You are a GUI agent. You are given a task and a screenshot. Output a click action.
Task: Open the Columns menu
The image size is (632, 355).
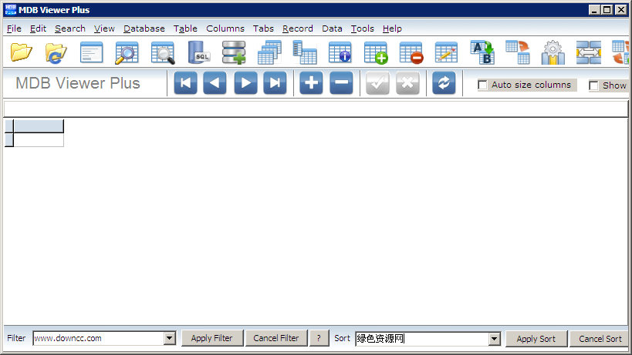(225, 28)
